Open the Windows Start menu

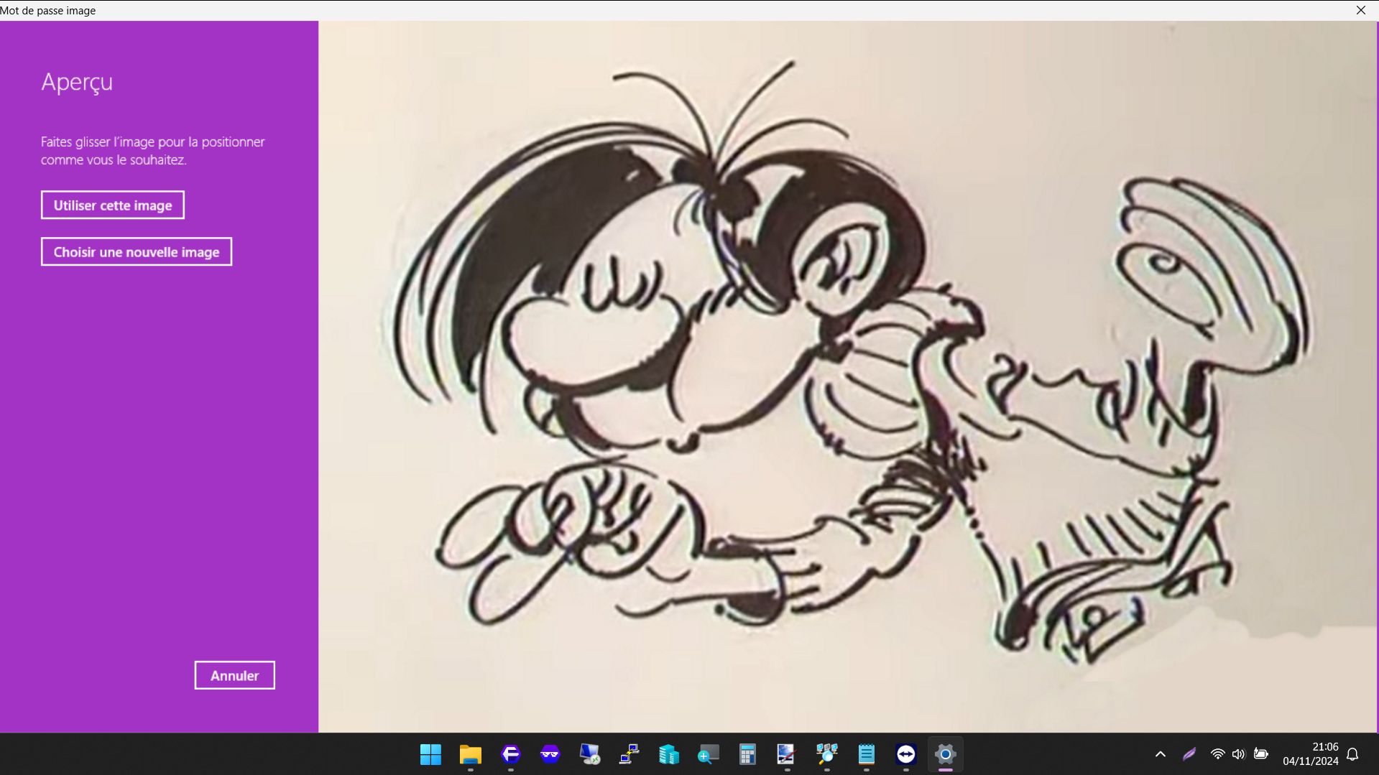(x=431, y=755)
